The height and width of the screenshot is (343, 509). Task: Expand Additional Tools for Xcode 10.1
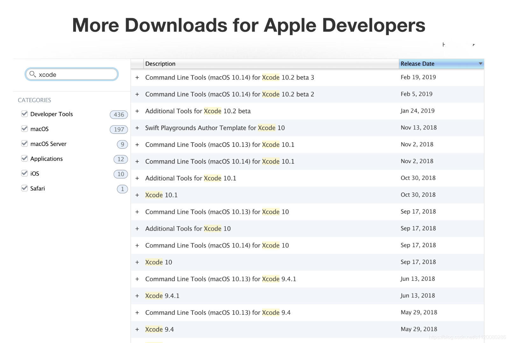pos(137,178)
